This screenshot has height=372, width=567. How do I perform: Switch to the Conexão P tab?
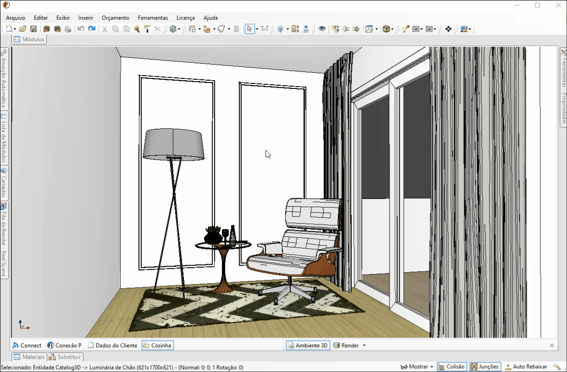pyautogui.click(x=65, y=345)
